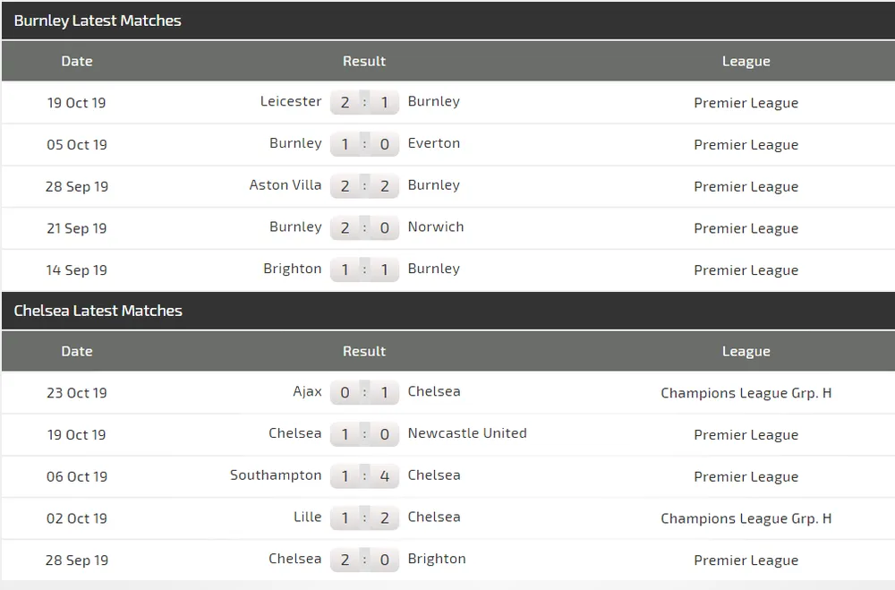The height and width of the screenshot is (590, 895).
Task: Click League column header in Chelsea table
Action: pyautogui.click(x=746, y=351)
